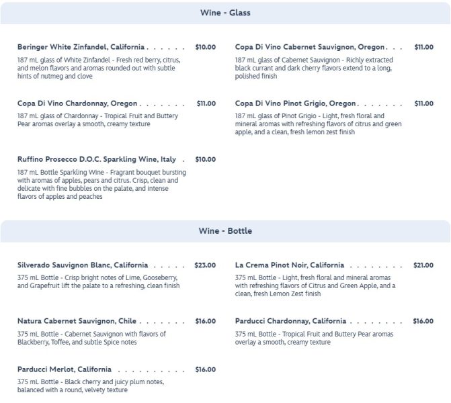
Task: Select Beringer White Zinfandel, California
Action: click(81, 47)
